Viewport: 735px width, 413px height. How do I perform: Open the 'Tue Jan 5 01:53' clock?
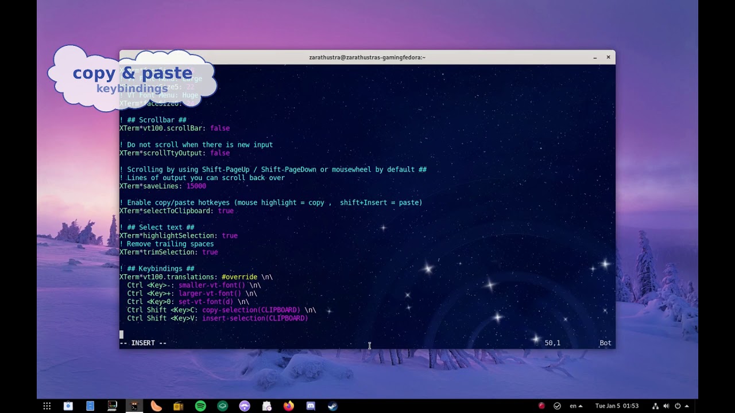pyautogui.click(x=617, y=406)
